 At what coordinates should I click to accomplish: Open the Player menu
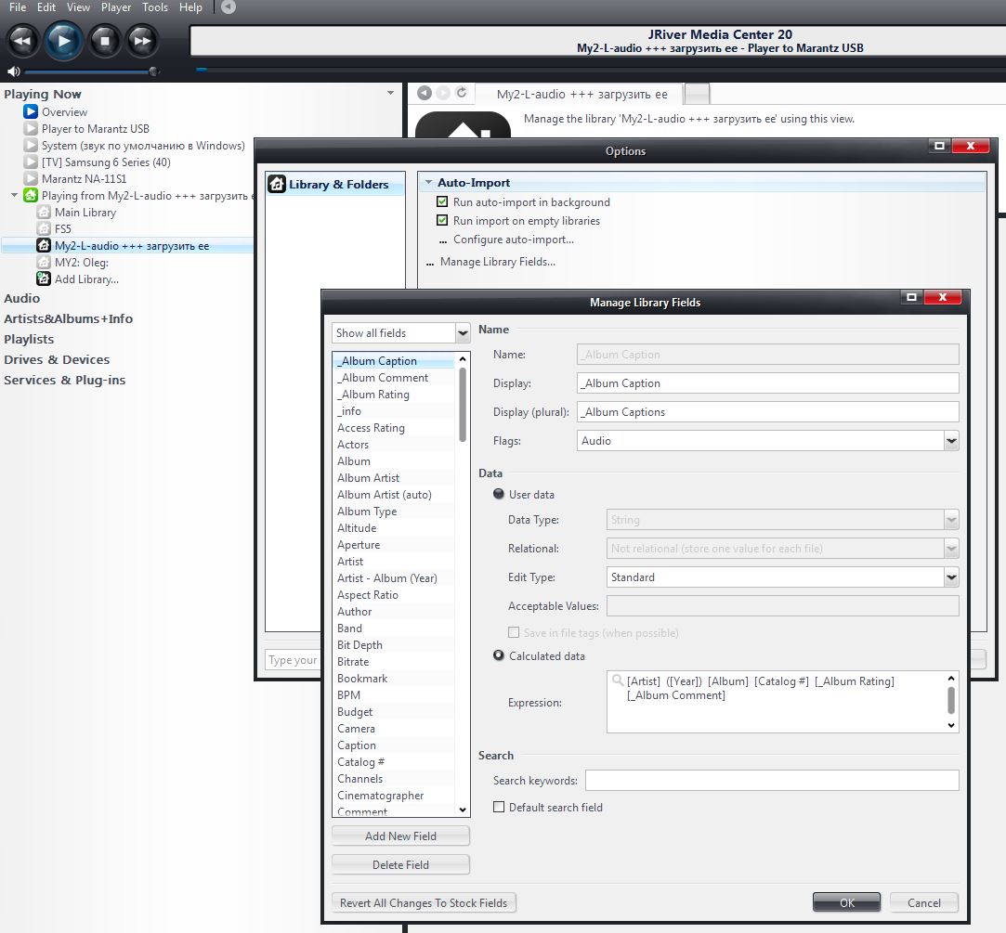115,7
